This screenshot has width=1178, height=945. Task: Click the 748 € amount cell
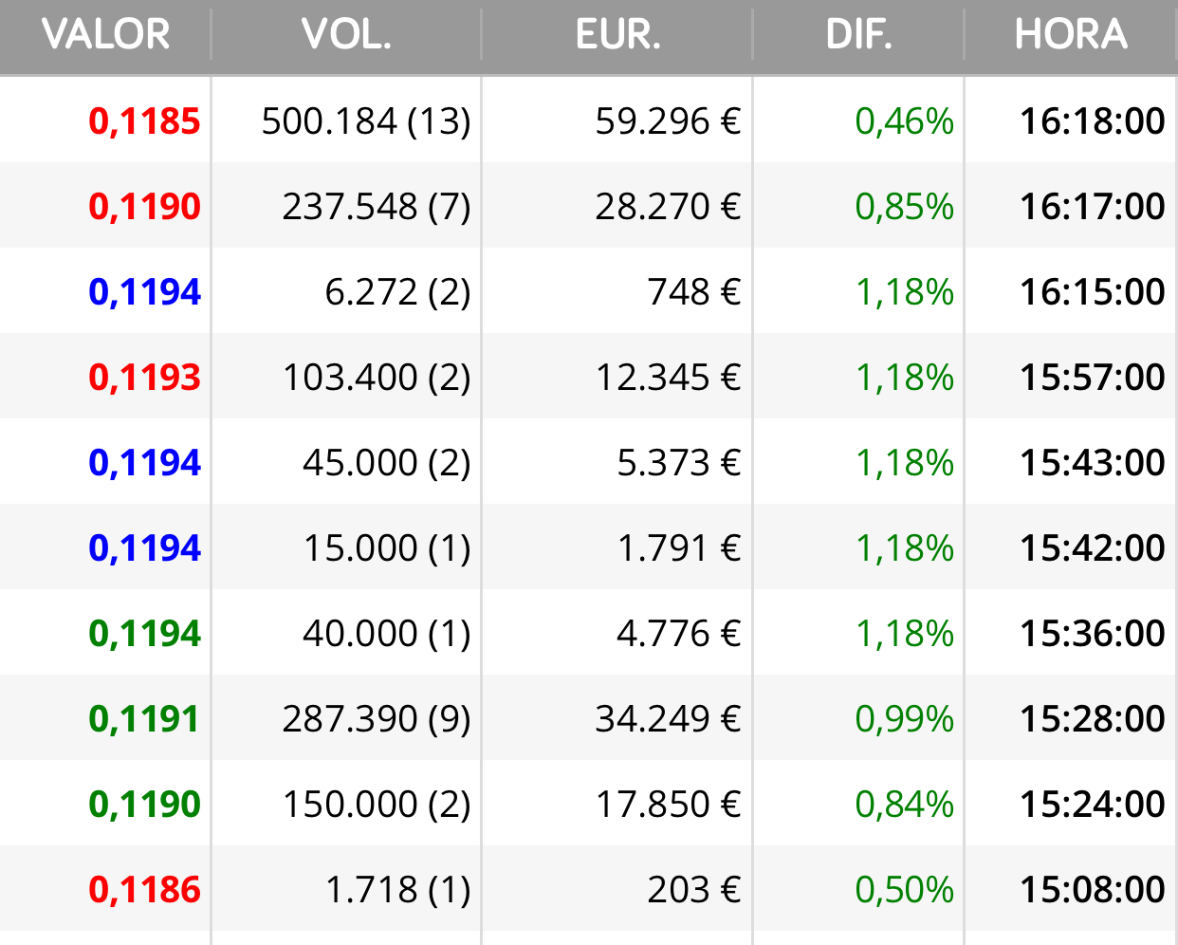[693, 292]
